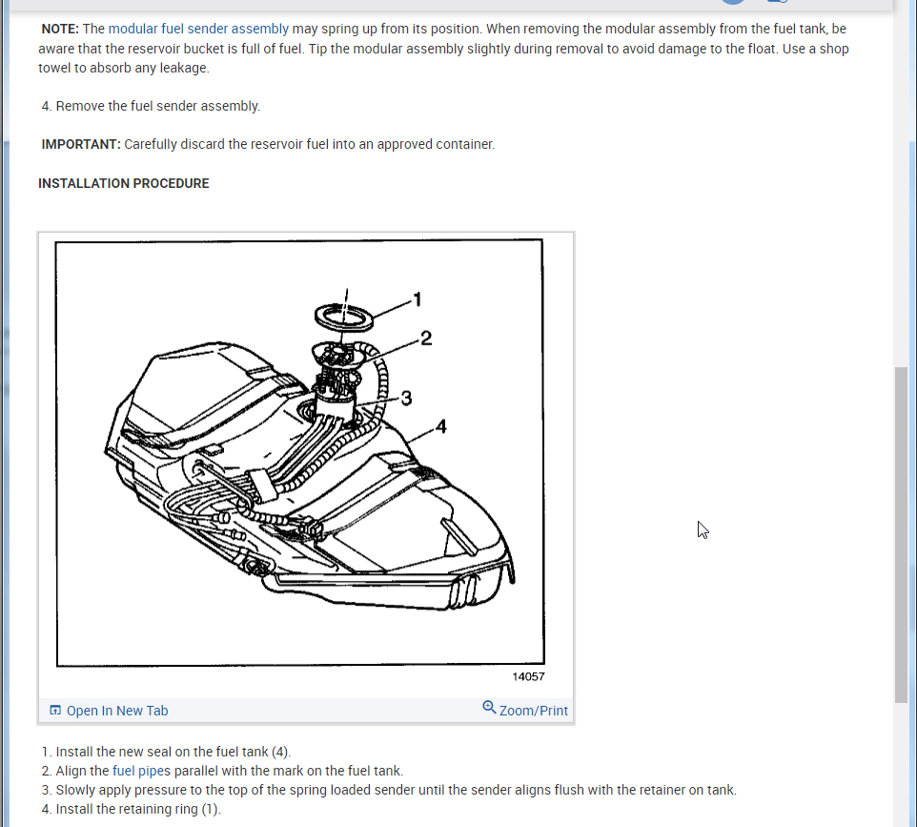Click text 'Remove the fuel sender assembly.'

tap(158, 106)
